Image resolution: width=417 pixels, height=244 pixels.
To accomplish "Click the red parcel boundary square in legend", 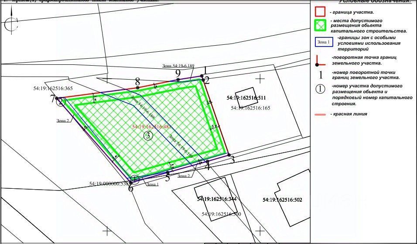I will click(320, 12).
